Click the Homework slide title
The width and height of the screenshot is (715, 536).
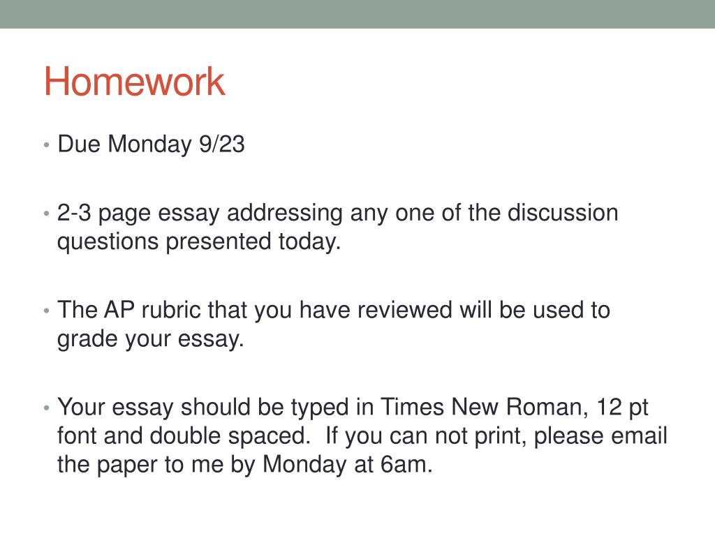pos(134,81)
